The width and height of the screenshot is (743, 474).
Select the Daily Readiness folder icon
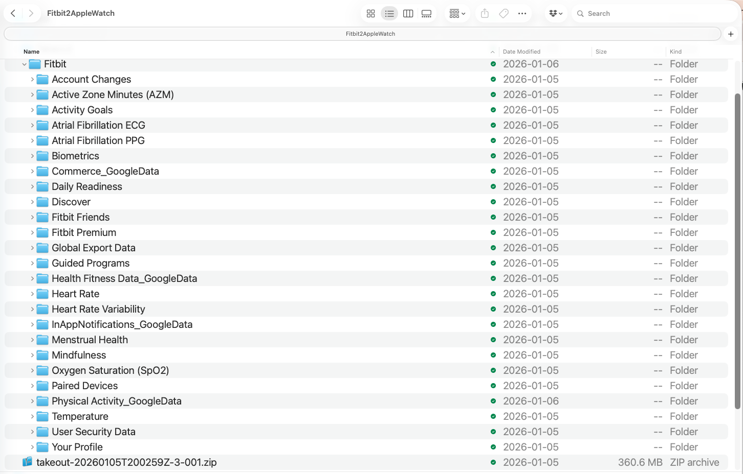click(42, 186)
